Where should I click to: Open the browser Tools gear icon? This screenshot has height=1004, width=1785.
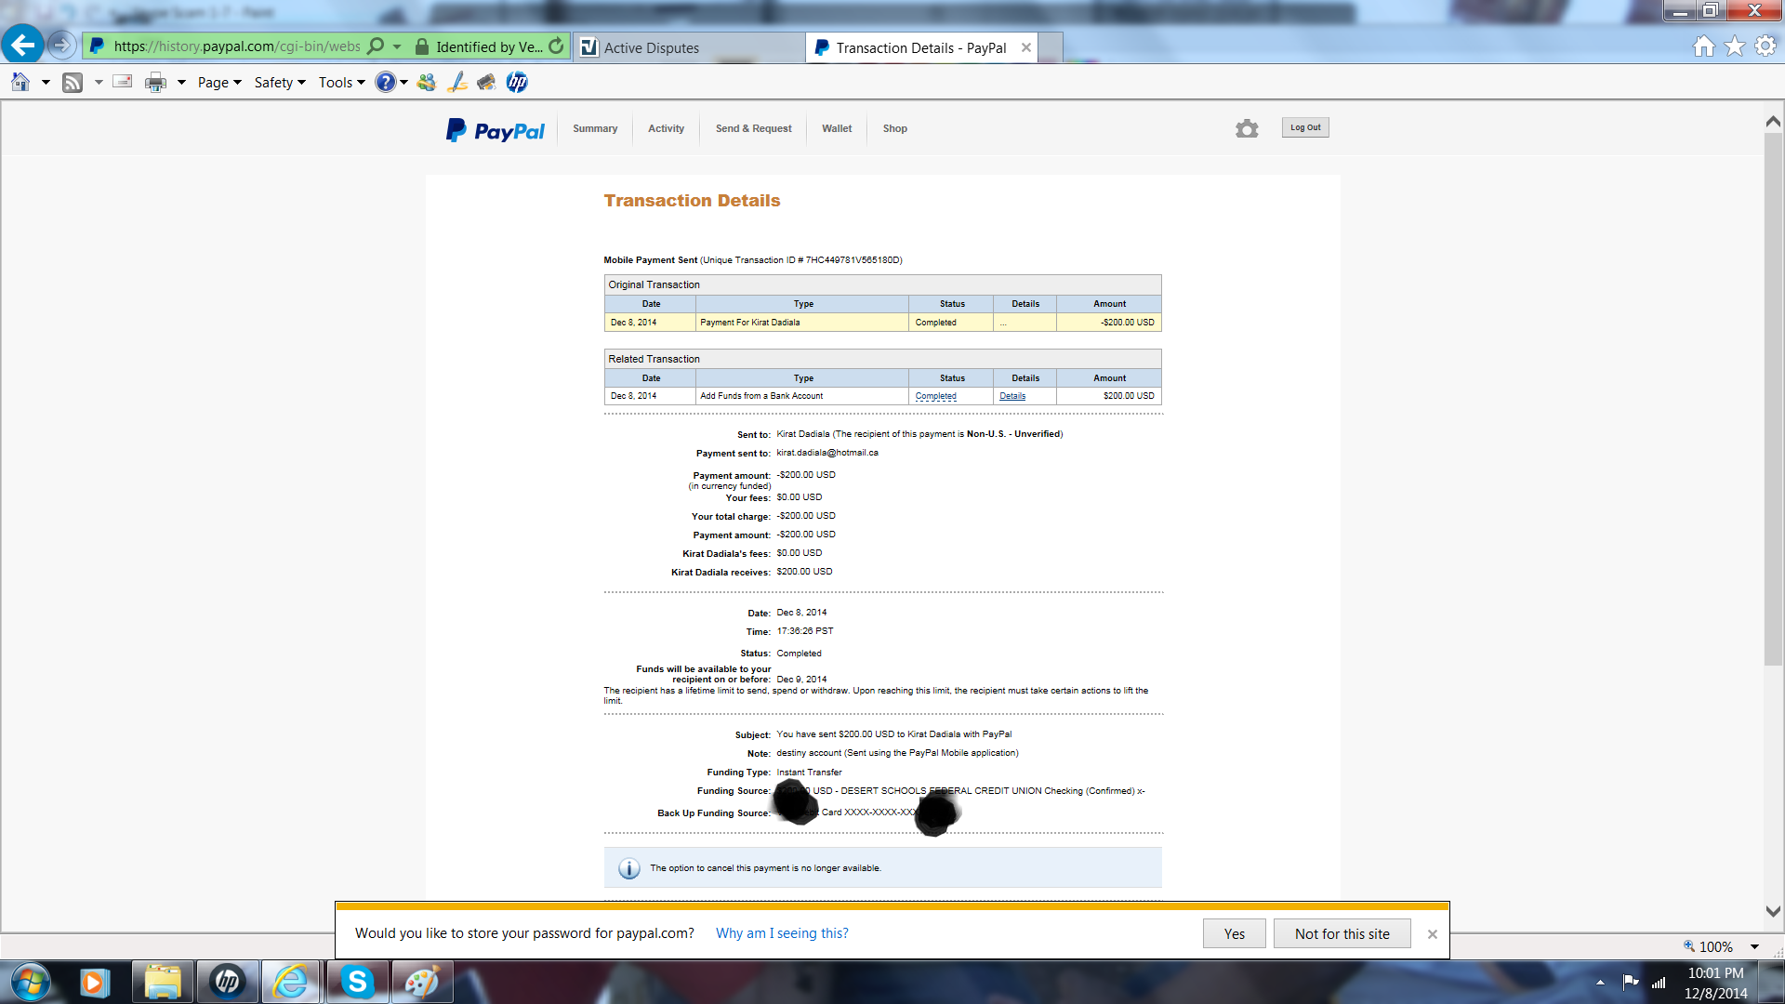pyautogui.click(x=1765, y=46)
